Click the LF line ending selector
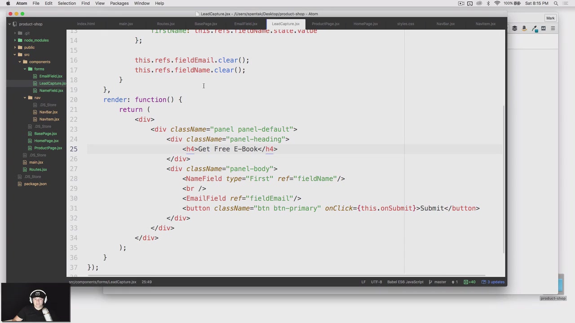This screenshot has width=575, height=323. (x=363, y=282)
